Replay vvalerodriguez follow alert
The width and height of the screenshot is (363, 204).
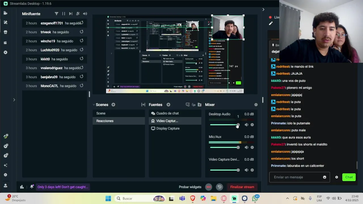(x=82, y=67)
